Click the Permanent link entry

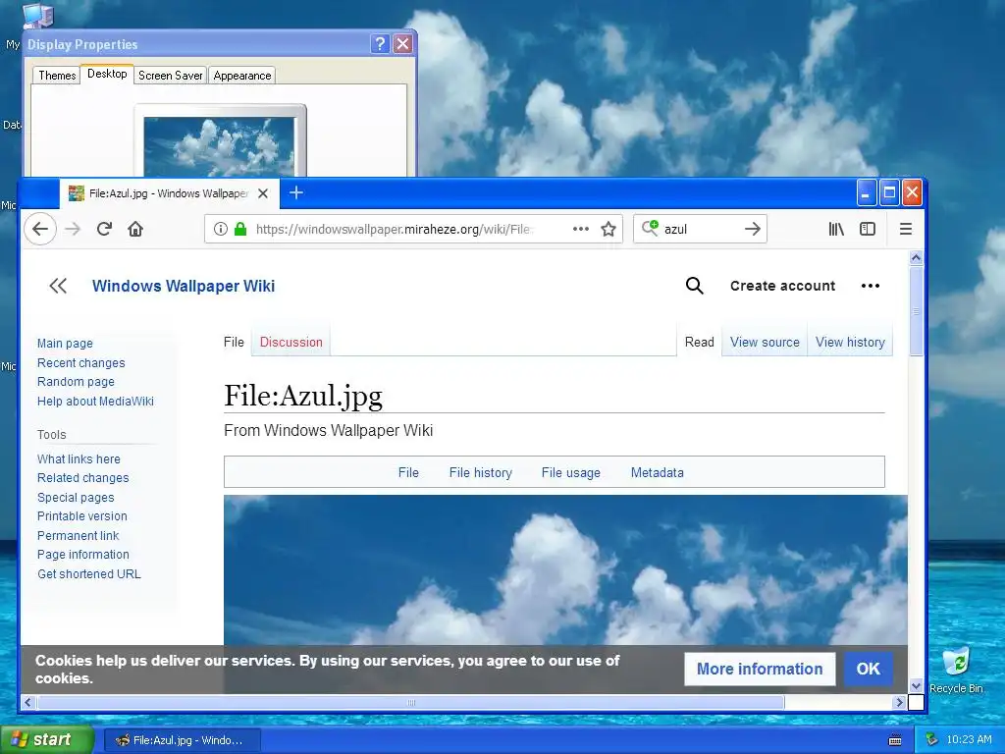coord(79,536)
